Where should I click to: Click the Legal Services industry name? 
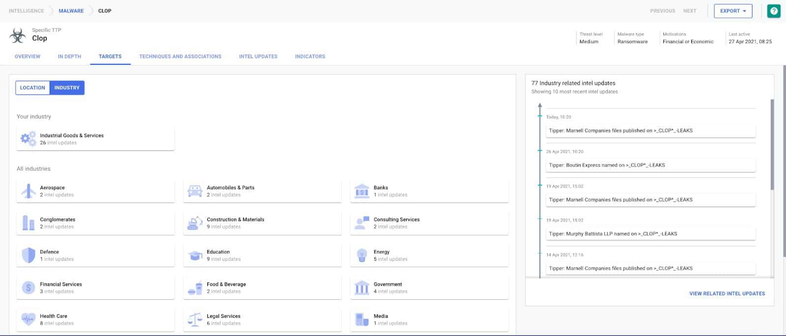(x=224, y=316)
